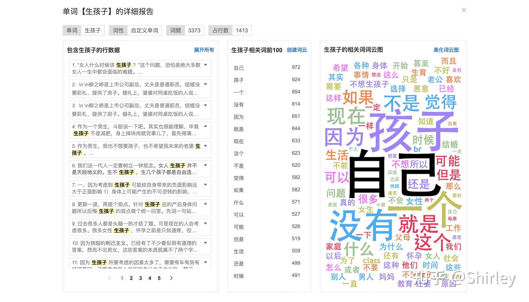Click the orange 如果 in word cloud

point(358,97)
